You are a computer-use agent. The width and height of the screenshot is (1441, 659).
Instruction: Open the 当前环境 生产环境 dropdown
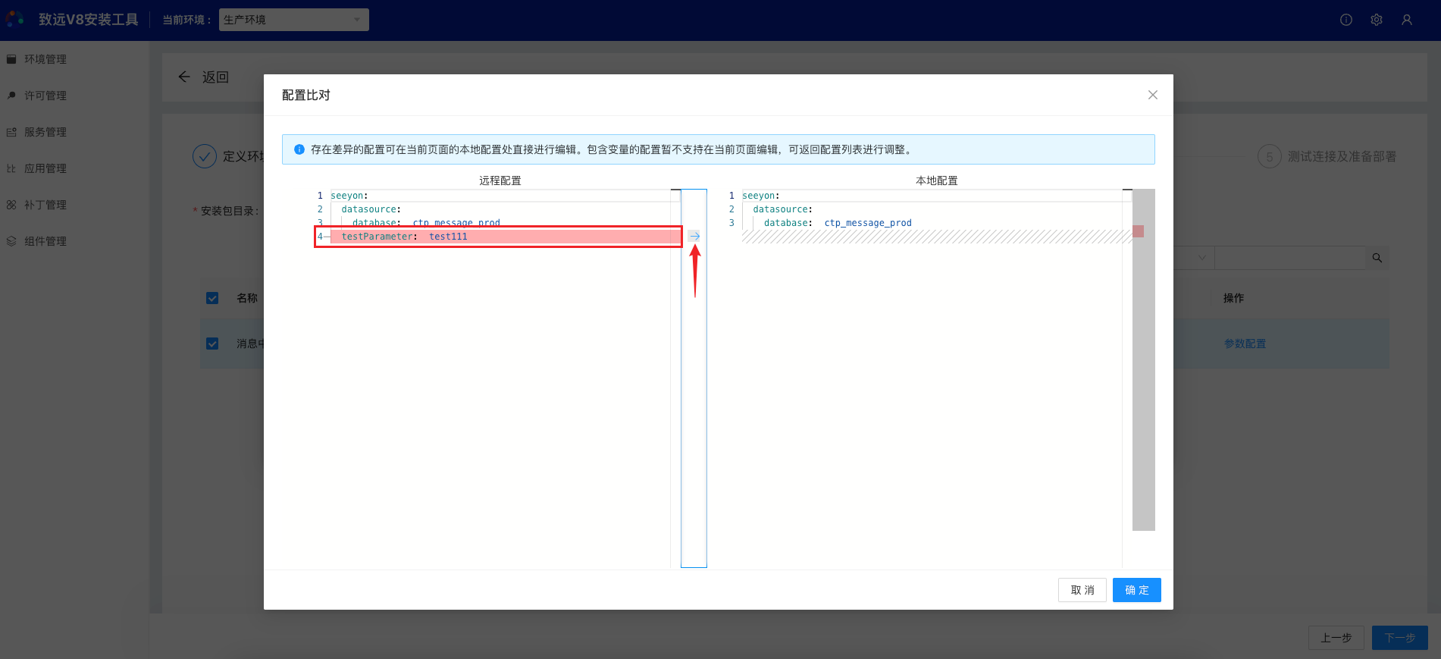(x=293, y=20)
